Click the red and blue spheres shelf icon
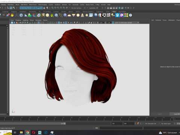180x135 pixels. (8, 15)
